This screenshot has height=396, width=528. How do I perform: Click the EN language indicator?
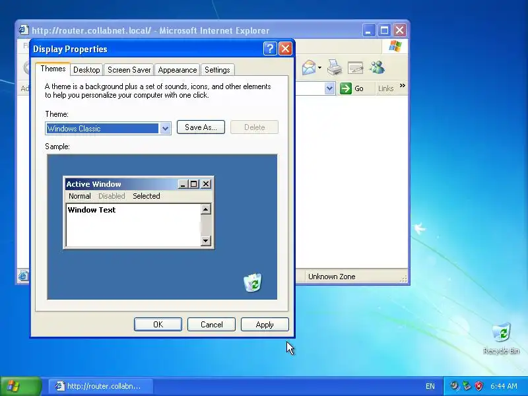[430, 386]
